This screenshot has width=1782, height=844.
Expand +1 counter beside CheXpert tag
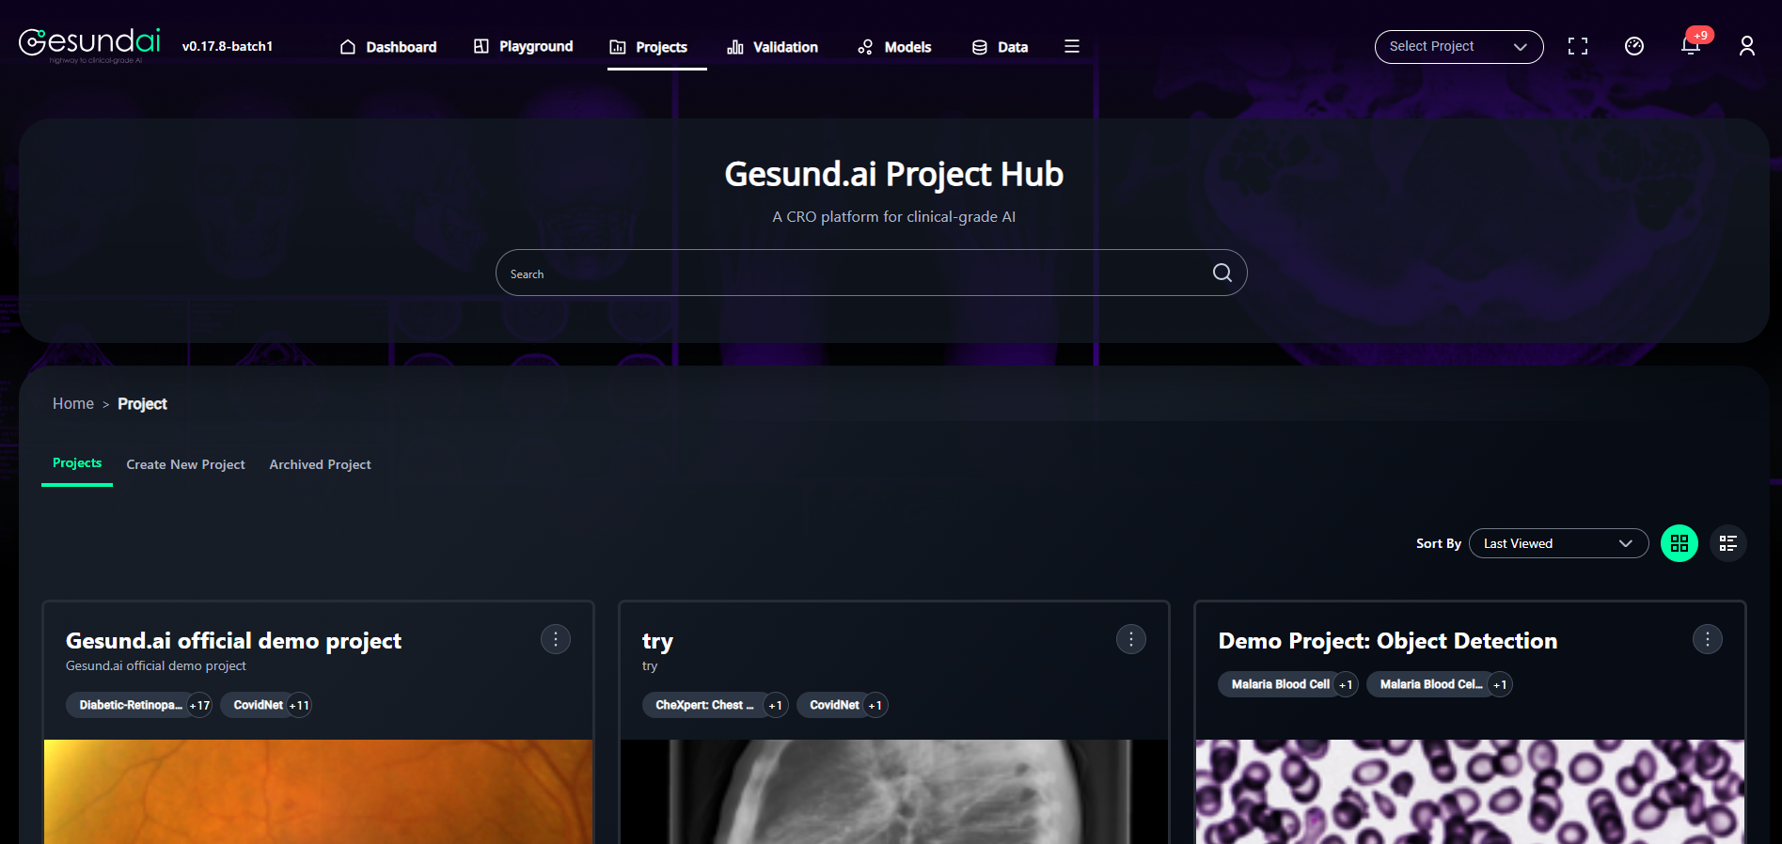(x=776, y=705)
